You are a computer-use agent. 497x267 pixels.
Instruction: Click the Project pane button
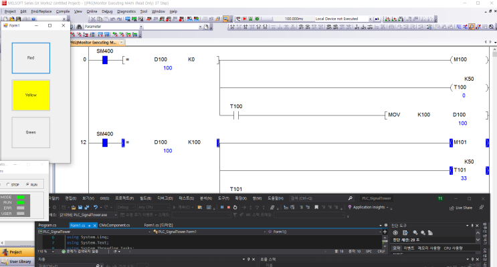click(x=17, y=252)
